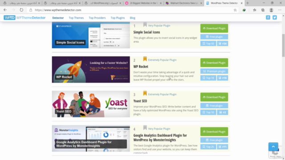The image size is (285, 160).
Task: Click the user profile avatar icon
Action: pos(271,10)
